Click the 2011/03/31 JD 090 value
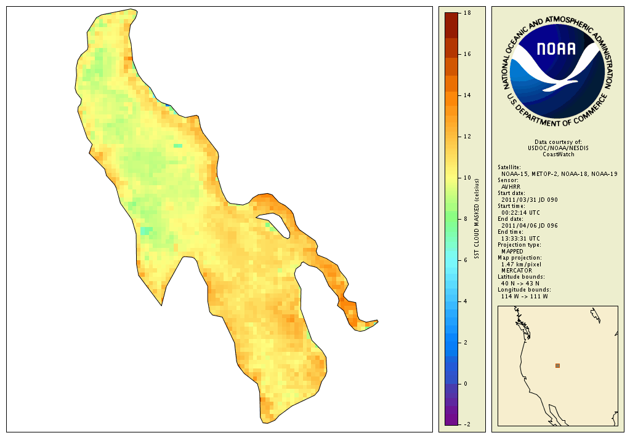The image size is (630, 438). pos(530,199)
